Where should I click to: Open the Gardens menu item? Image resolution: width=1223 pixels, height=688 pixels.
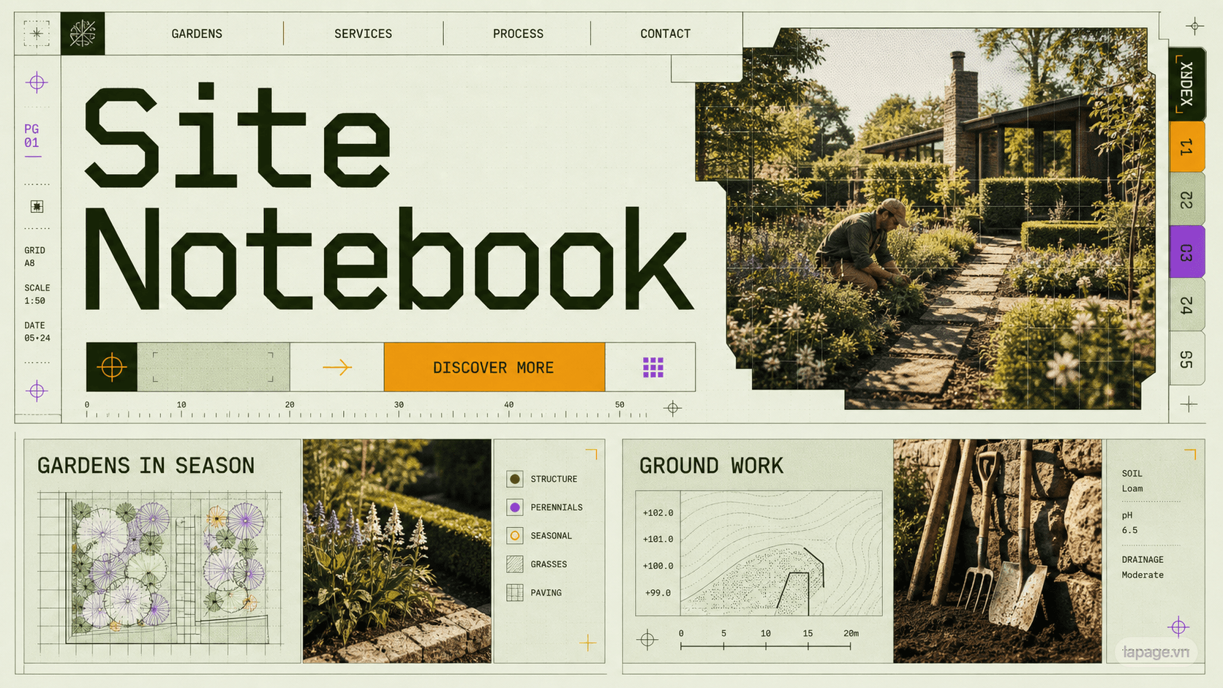(197, 34)
